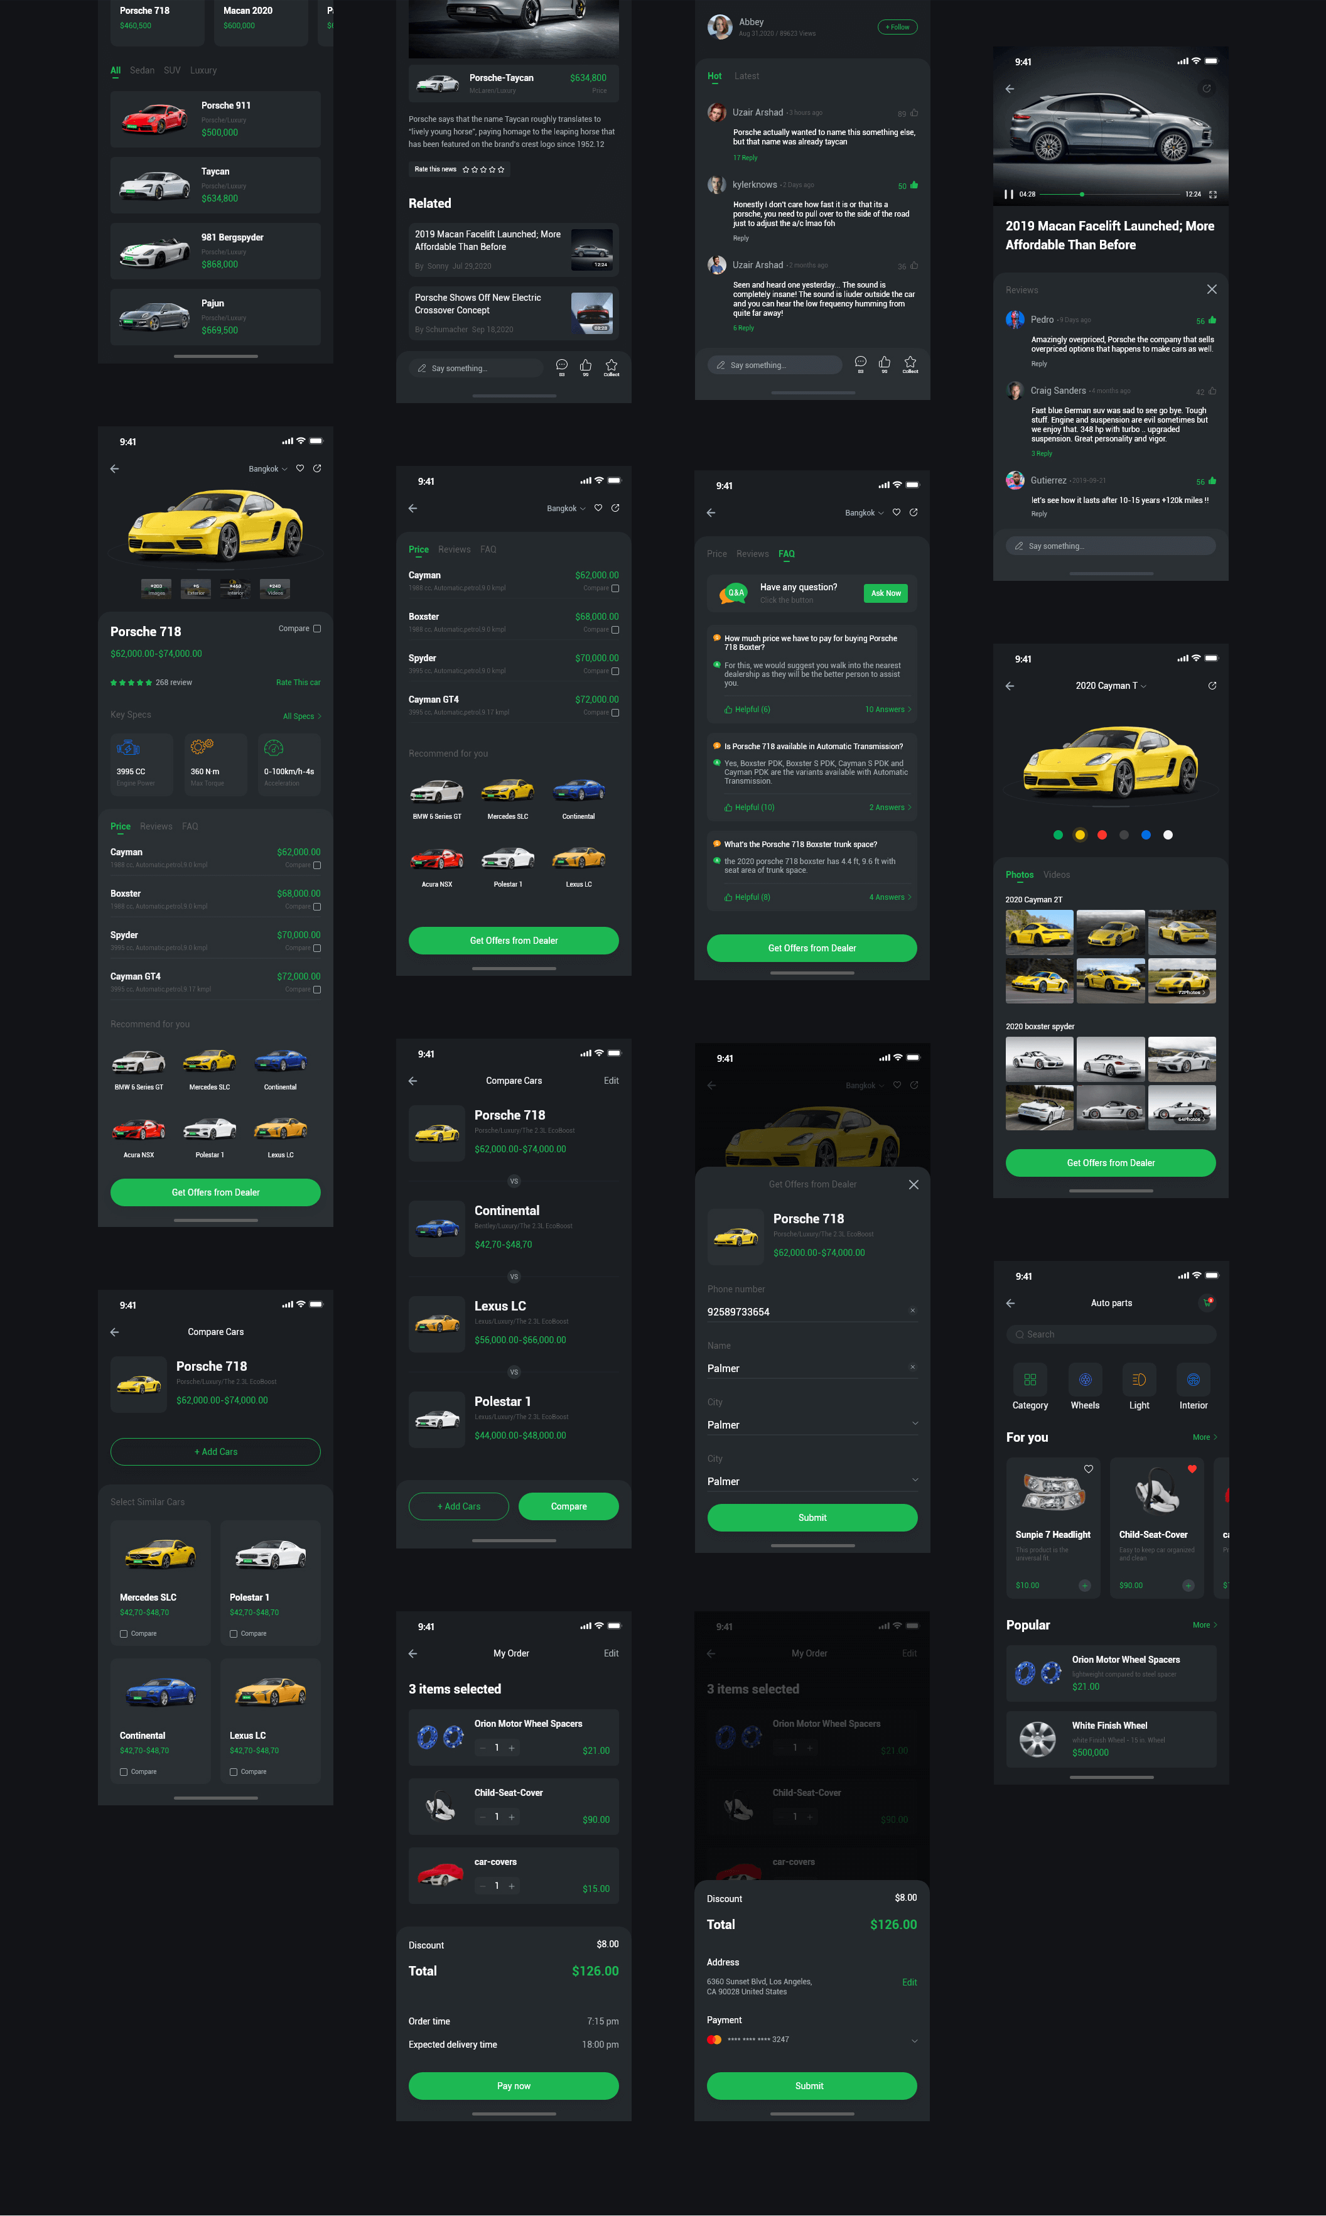Focus Search field in Auto parts

pyautogui.click(x=1111, y=1334)
